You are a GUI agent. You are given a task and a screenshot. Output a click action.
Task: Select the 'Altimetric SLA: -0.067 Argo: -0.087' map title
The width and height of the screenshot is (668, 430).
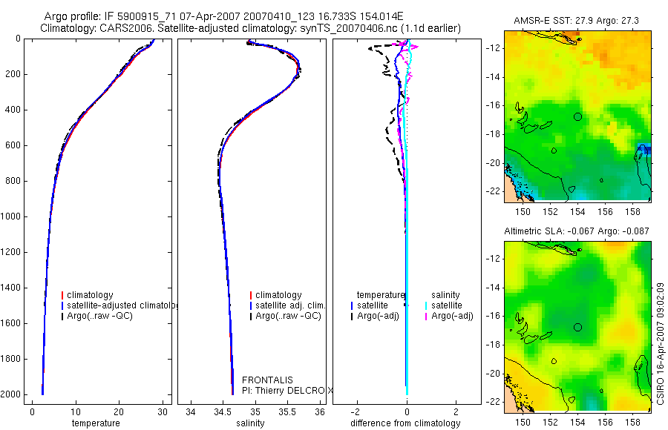(x=577, y=231)
